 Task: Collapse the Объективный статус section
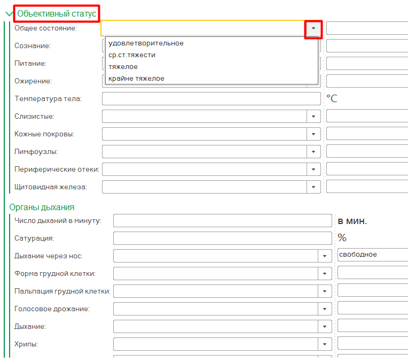pyautogui.click(x=9, y=14)
